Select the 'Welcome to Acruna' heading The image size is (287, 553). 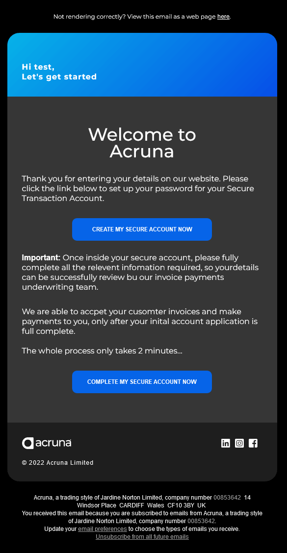142,143
